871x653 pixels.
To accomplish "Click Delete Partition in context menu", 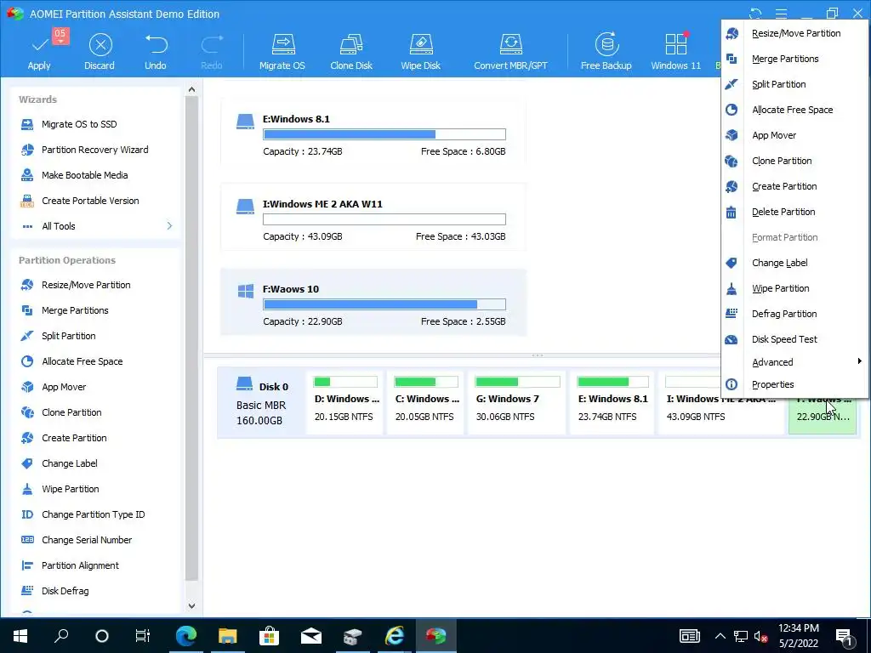I will (x=795, y=212).
